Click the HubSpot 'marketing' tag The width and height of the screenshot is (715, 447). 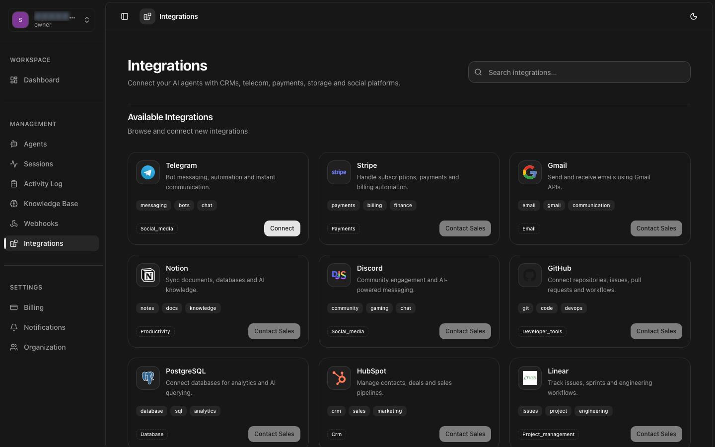pyautogui.click(x=390, y=411)
